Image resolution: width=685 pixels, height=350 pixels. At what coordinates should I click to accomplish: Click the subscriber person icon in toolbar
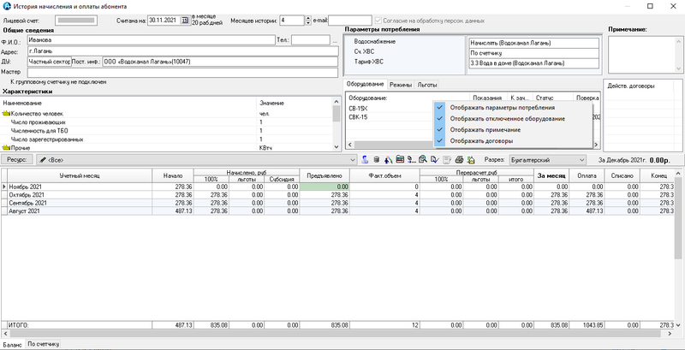366,159
